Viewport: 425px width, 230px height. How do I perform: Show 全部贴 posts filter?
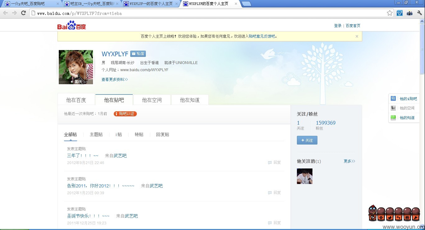click(x=70, y=135)
